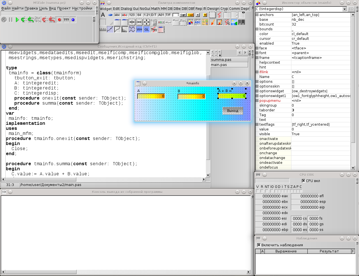The width and height of the screenshot is (359, 276).
Task: Toggle the V flag checkbox in CPU panel
Action: tap(257, 191)
